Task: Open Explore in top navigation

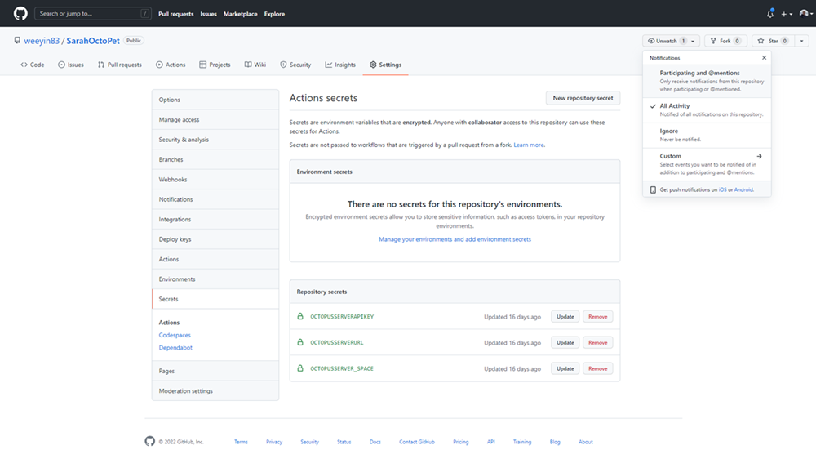Action: [274, 14]
